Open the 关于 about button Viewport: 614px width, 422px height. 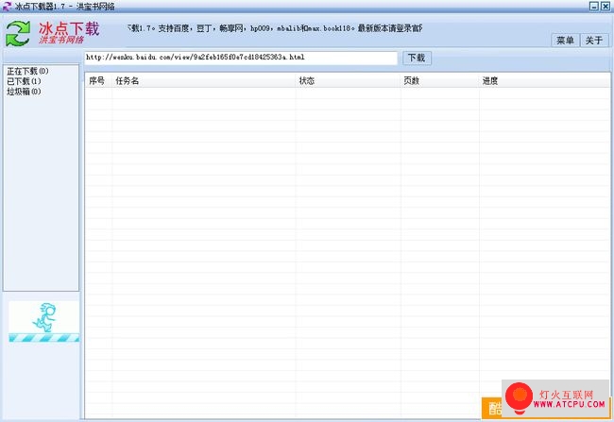pyautogui.click(x=593, y=41)
